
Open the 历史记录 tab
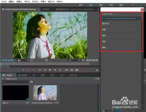coord(73,75)
